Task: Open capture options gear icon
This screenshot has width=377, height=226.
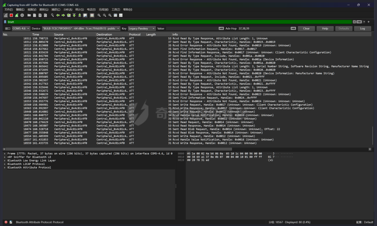Action: [22, 15]
